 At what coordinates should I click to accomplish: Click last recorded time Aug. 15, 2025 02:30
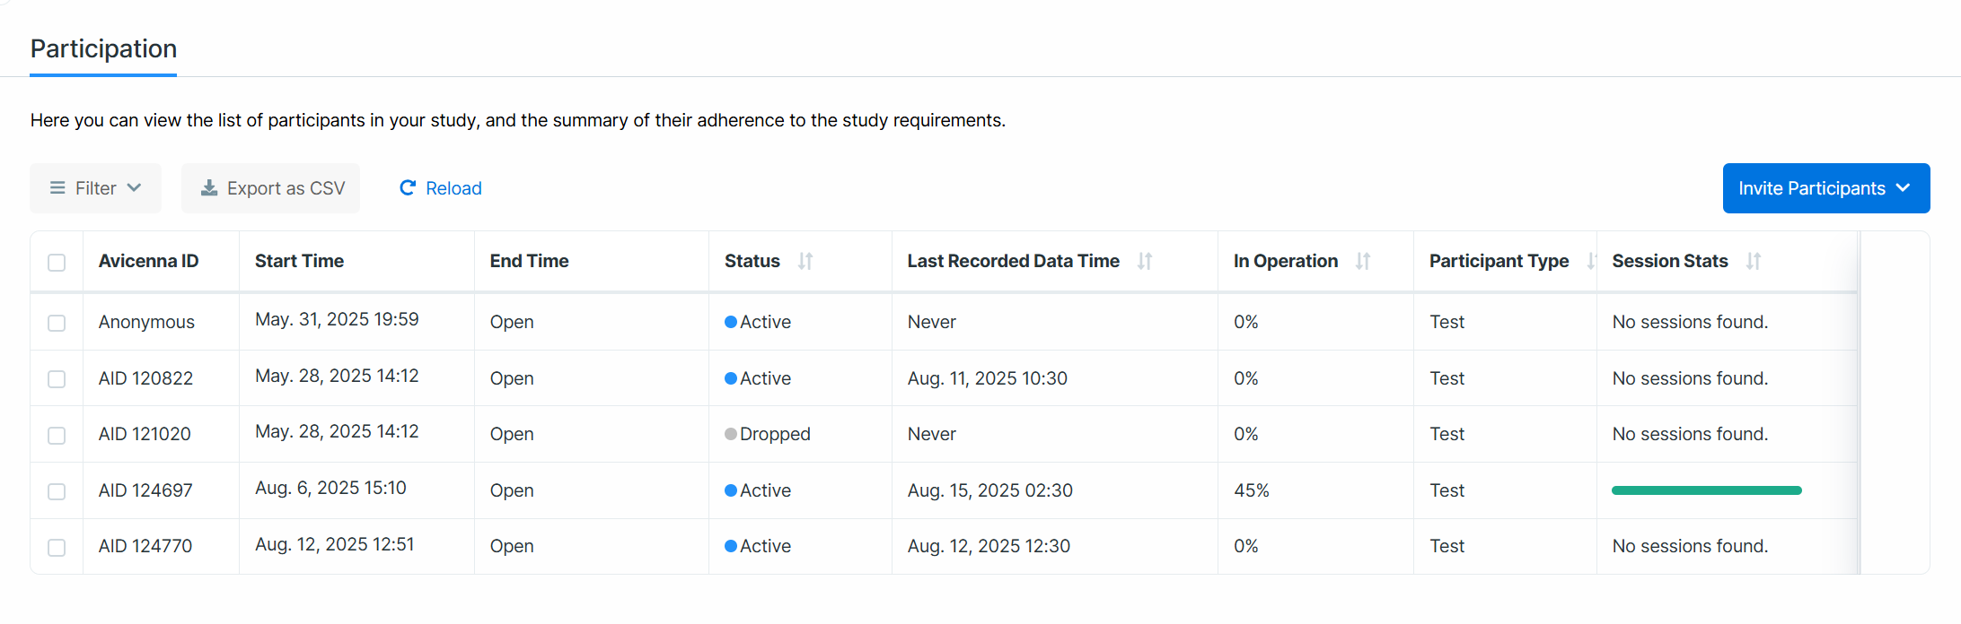(990, 490)
